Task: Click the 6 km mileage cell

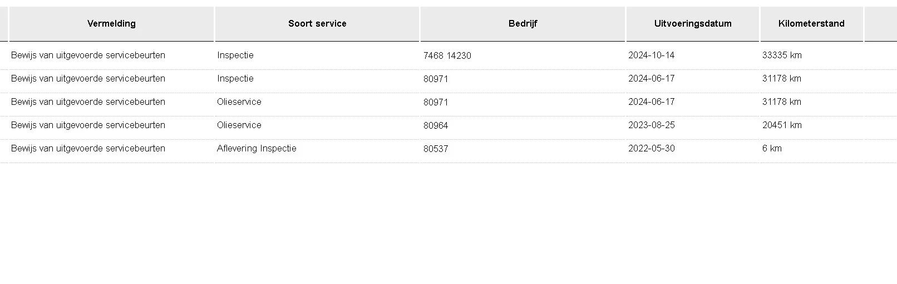Action: pos(772,149)
